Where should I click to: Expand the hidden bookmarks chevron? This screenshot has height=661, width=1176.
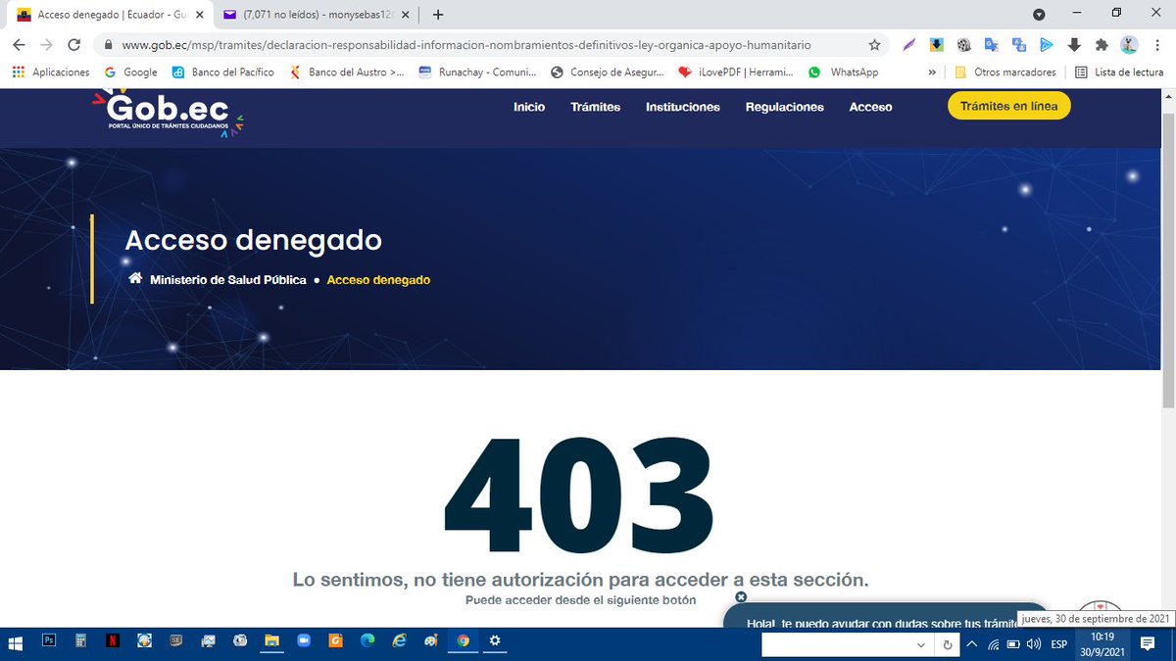tap(932, 72)
